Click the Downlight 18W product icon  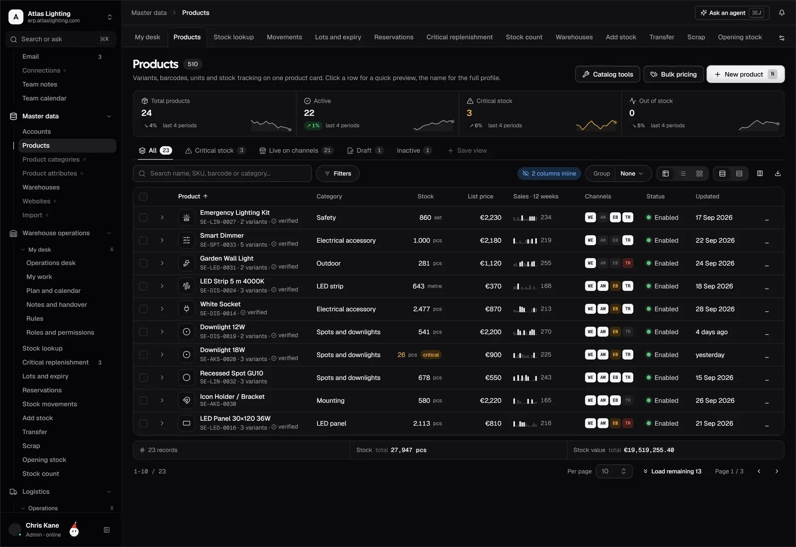187,355
